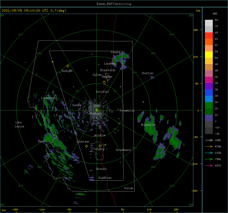
Task: Click the magenta 18TS arrow in legend
Action: pyautogui.click(x=209, y=165)
